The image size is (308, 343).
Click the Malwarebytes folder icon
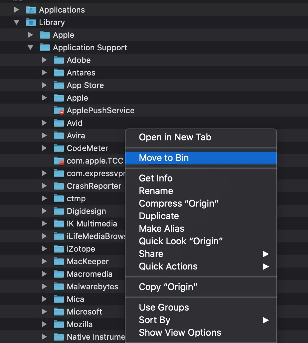tap(58, 287)
